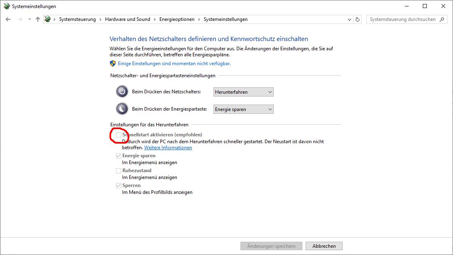Navigate to Hardware und Sound breadcrumb
This screenshot has width=453, height=255.
point(127,19)
